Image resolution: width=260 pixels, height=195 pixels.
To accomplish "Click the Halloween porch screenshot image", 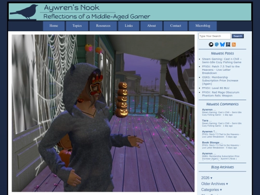I will tap(103, 113).
